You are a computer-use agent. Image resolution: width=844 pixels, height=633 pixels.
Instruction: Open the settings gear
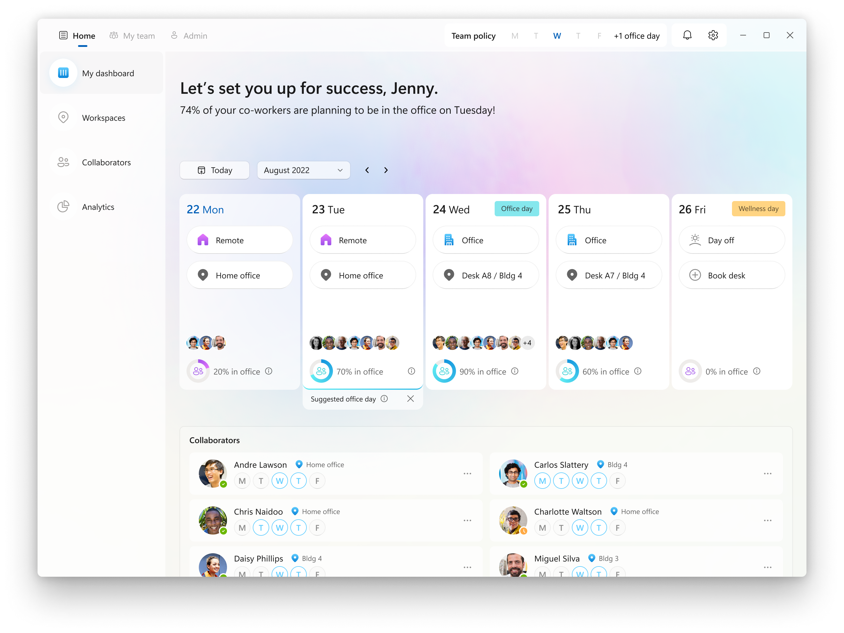click(713, 35)
